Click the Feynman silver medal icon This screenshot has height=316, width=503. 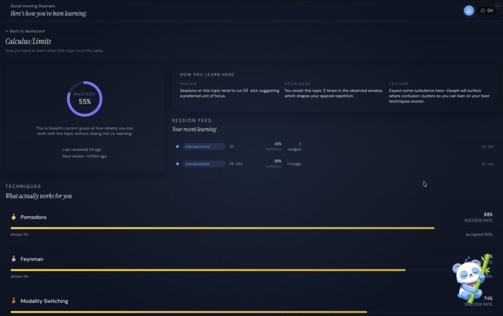14,259
